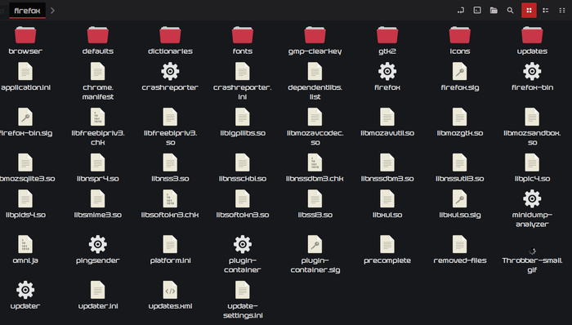Click the new folder toolbar icon
Screen dimensions: 572x325
pyautogui.click(x=494, y=10)
